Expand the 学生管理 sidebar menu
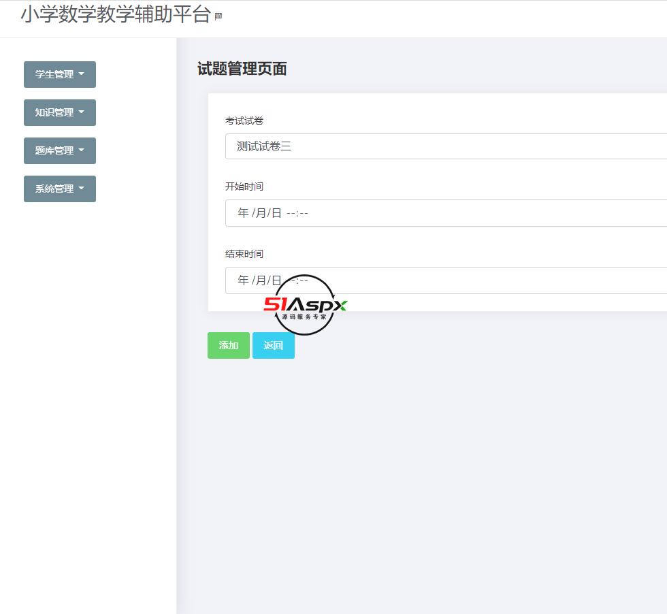 tap(60, 74)
